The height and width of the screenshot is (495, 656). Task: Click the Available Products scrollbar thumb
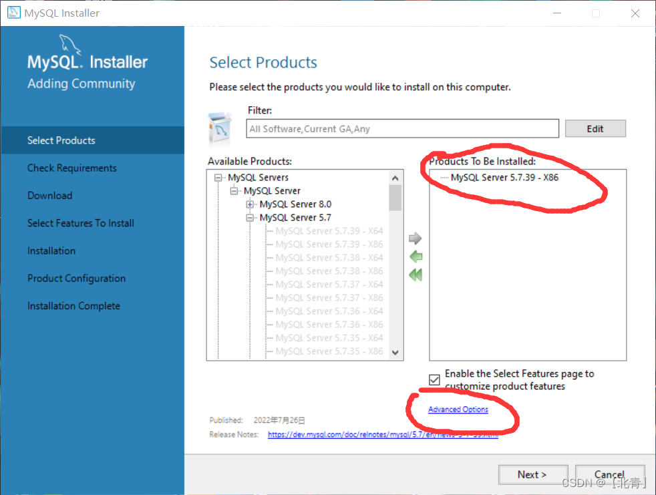395,198
